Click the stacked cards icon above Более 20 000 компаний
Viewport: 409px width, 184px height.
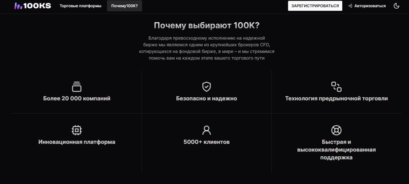click(77, 86)
